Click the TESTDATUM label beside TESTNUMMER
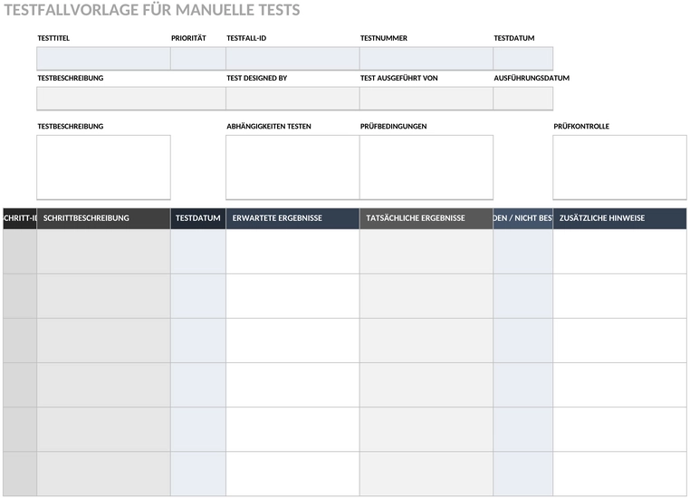Viewport: 690px width, 498px height. [x=514, y=38]
